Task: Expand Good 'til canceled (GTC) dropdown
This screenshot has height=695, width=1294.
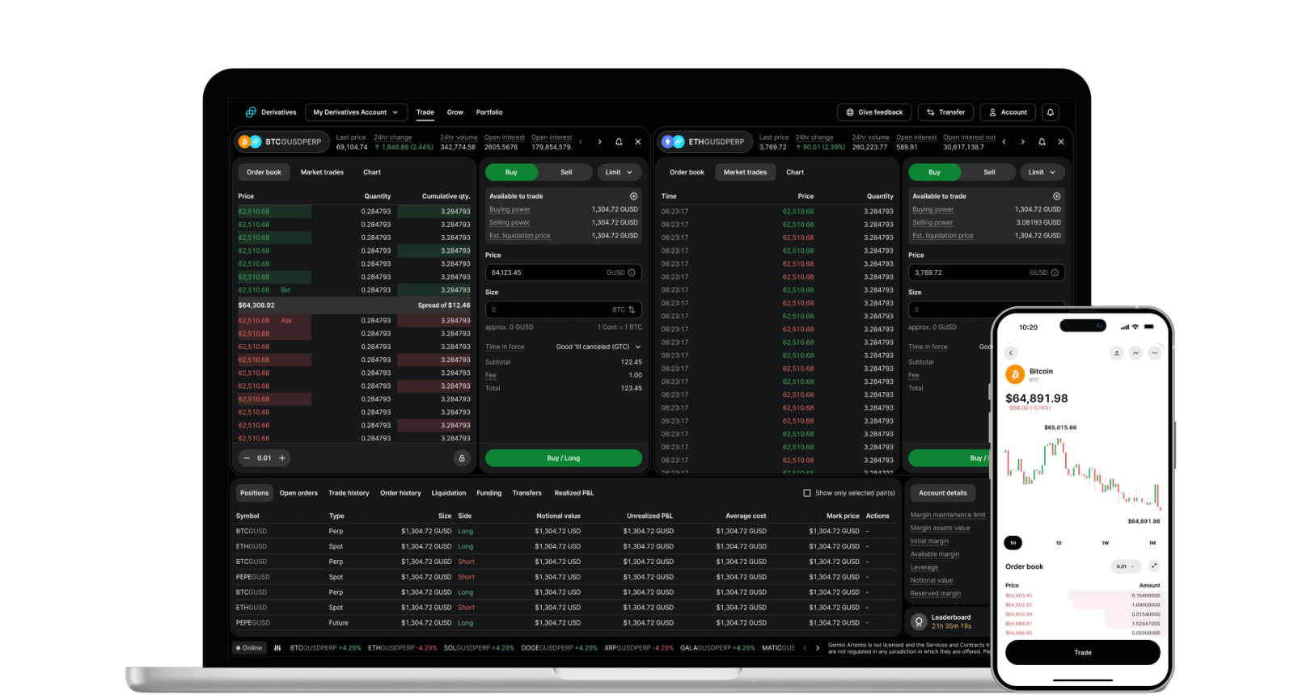Action: click(x=598, y=347)
